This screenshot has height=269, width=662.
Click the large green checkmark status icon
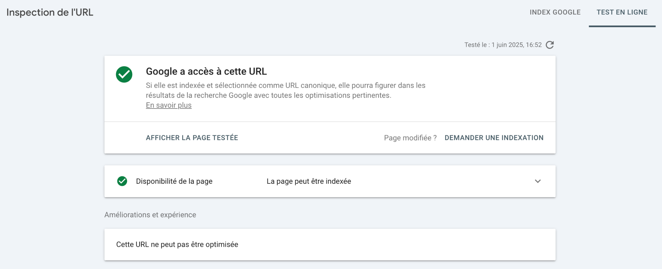(x=124, y=75)
